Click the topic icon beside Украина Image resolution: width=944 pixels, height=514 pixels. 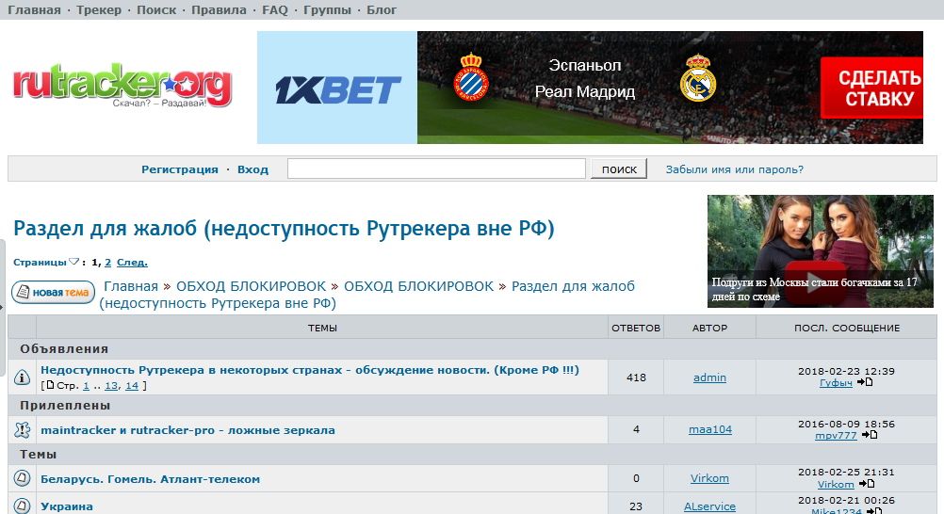click(x=23, y=506)
